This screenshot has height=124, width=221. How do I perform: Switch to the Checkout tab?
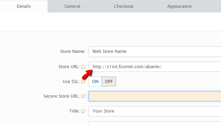click(124, 6)
